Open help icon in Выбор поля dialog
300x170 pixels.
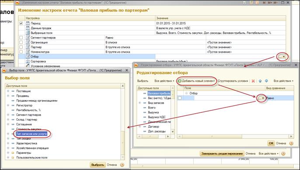pyautogui.click(x=122, y=165)
